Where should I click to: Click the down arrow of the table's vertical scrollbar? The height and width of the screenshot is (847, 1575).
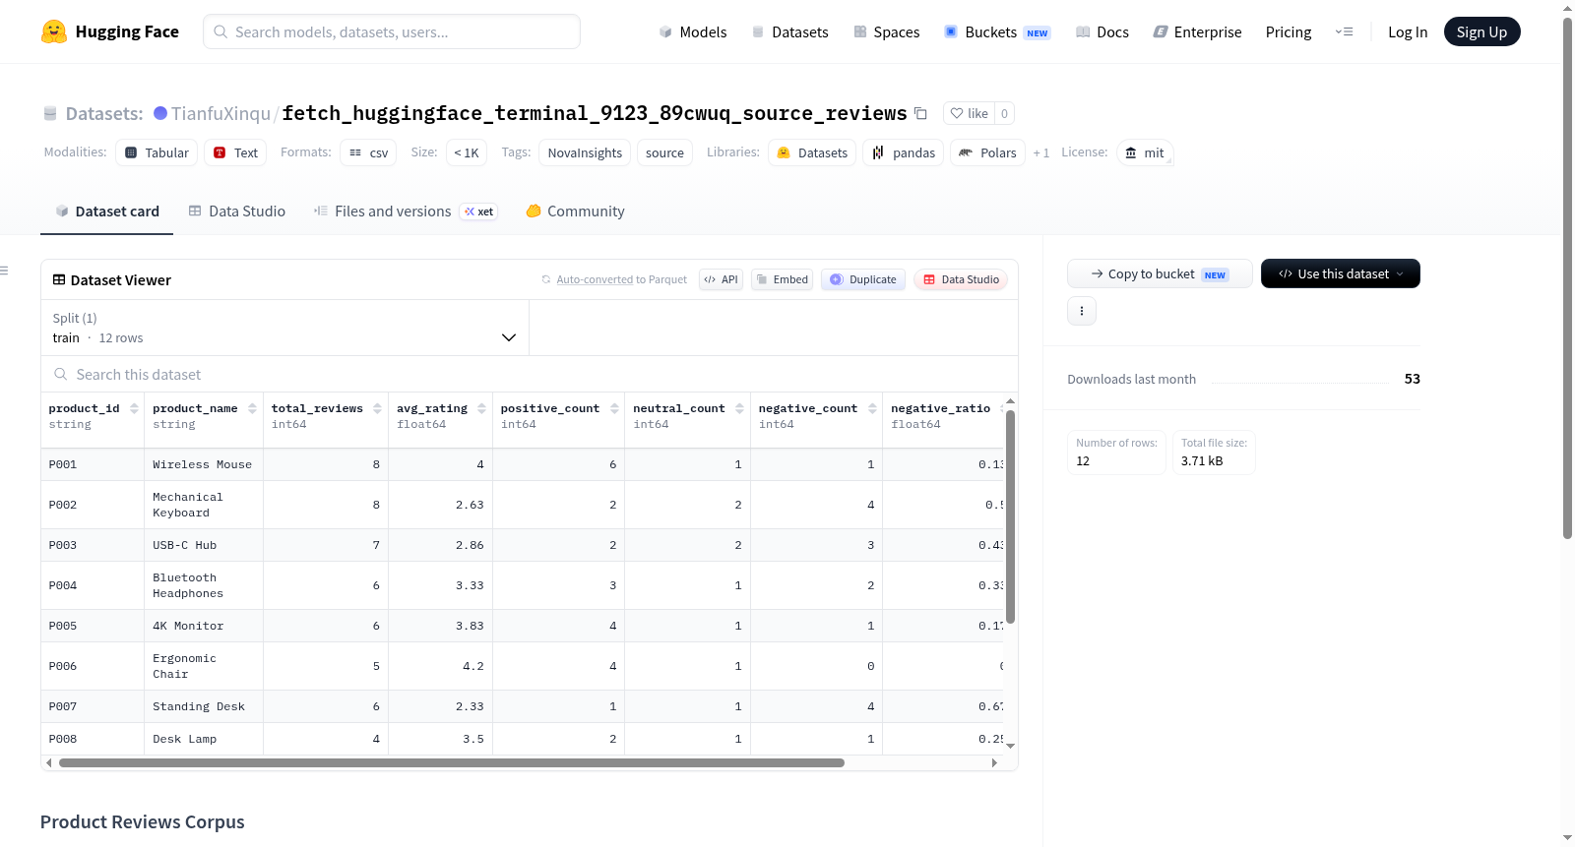point(1010,747)
